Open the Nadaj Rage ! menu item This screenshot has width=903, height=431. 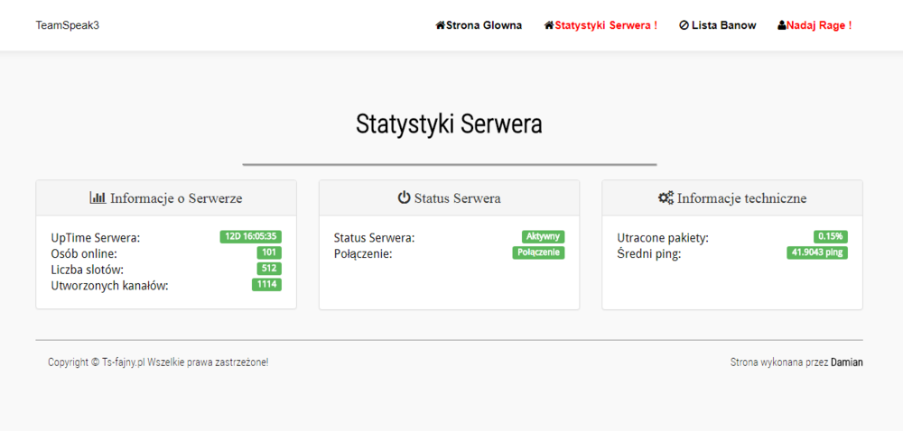(815, 25)
